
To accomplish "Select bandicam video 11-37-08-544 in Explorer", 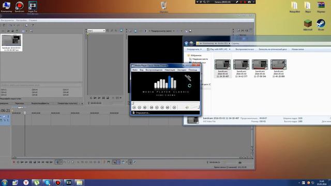I will (x=260, y=68).
